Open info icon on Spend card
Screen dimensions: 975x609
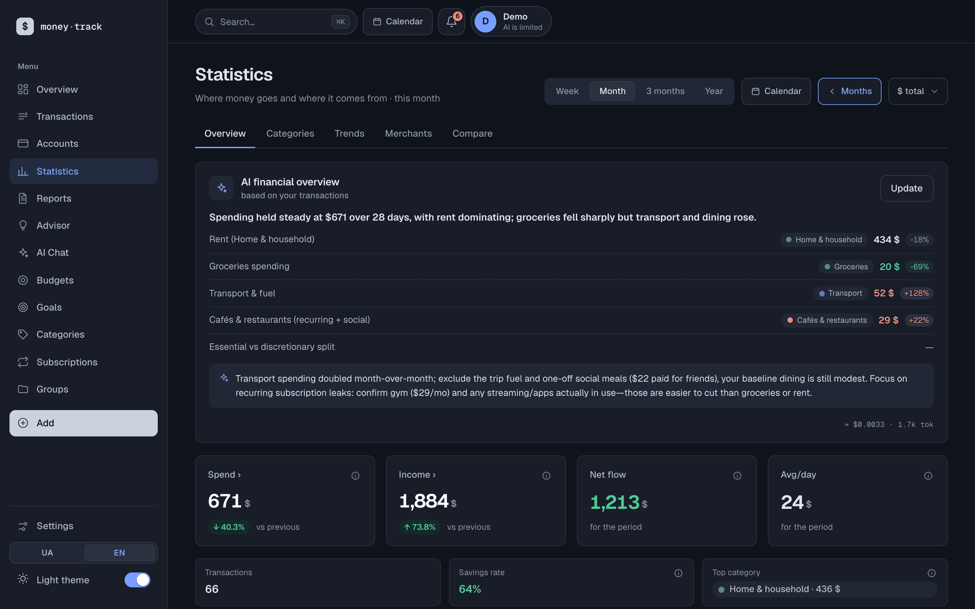pos(355,476)
